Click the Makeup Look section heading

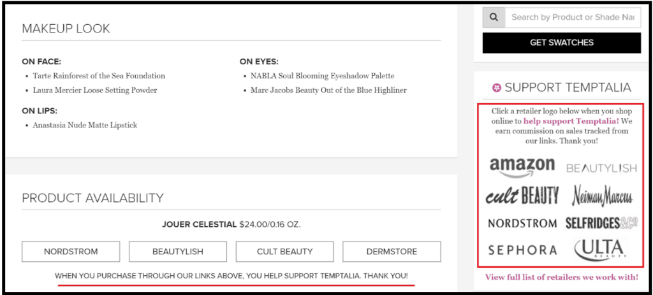coord(66,29)
